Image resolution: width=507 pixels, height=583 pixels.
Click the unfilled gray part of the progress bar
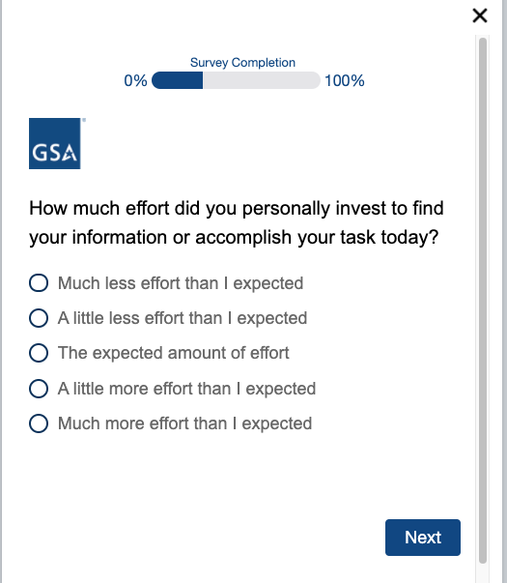pyautogui.click(x=262, y=80)
